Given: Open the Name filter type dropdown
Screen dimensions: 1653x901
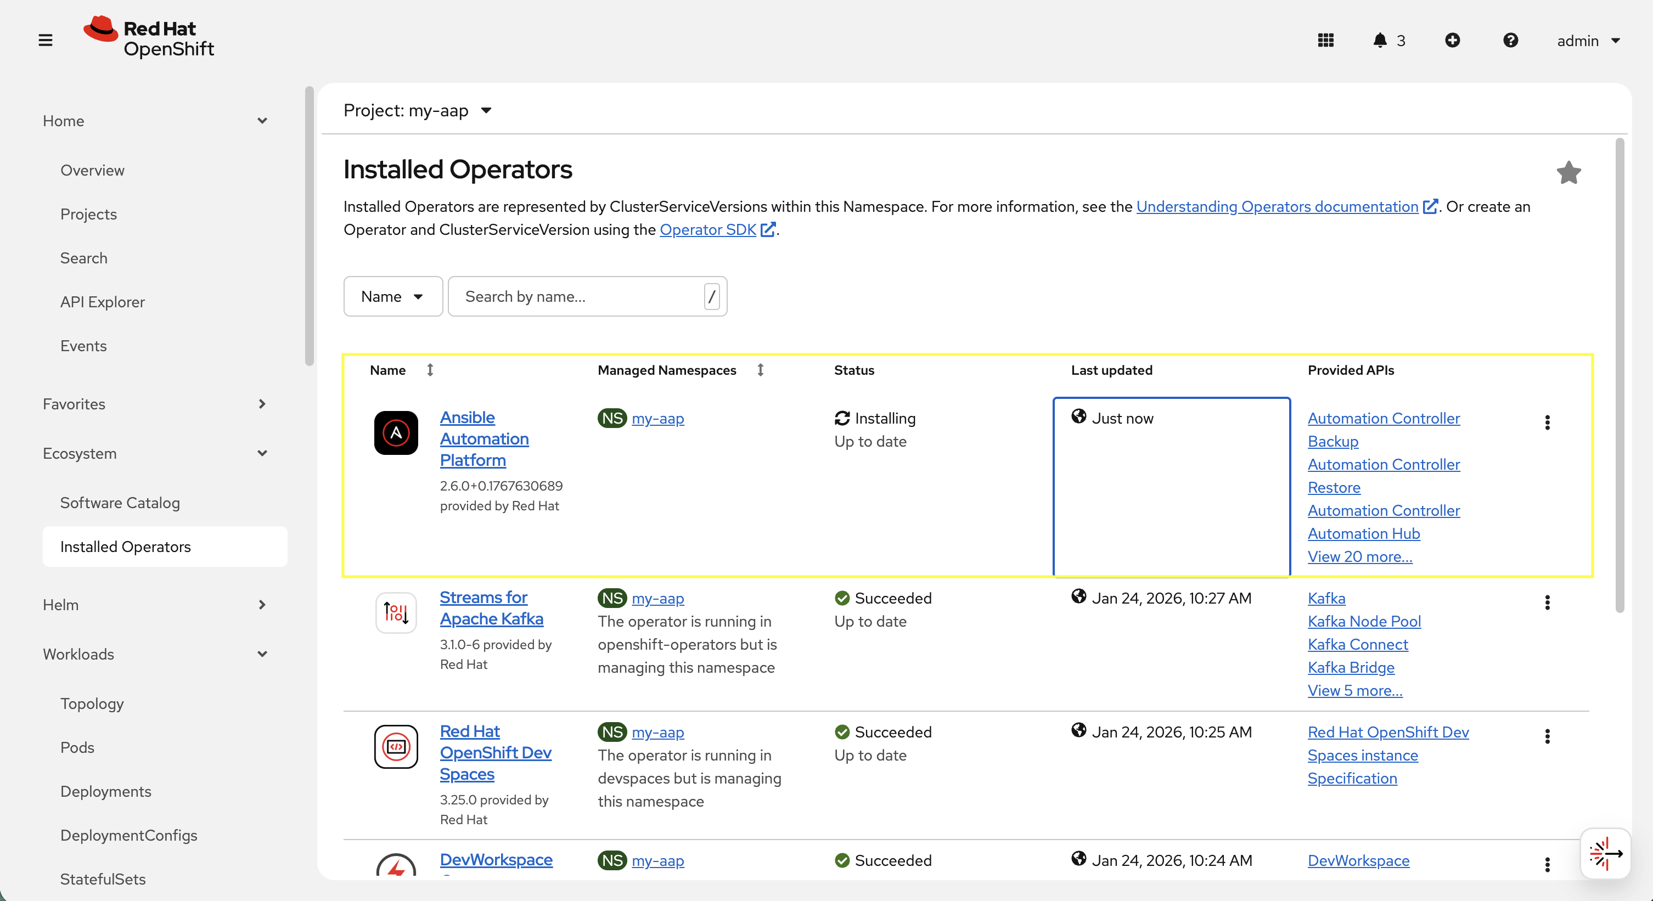Looking at the screenshot, I should click(392, 296).
